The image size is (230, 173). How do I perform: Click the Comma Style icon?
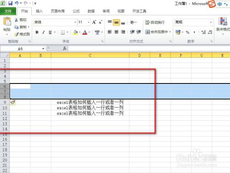tap(194, 32)
